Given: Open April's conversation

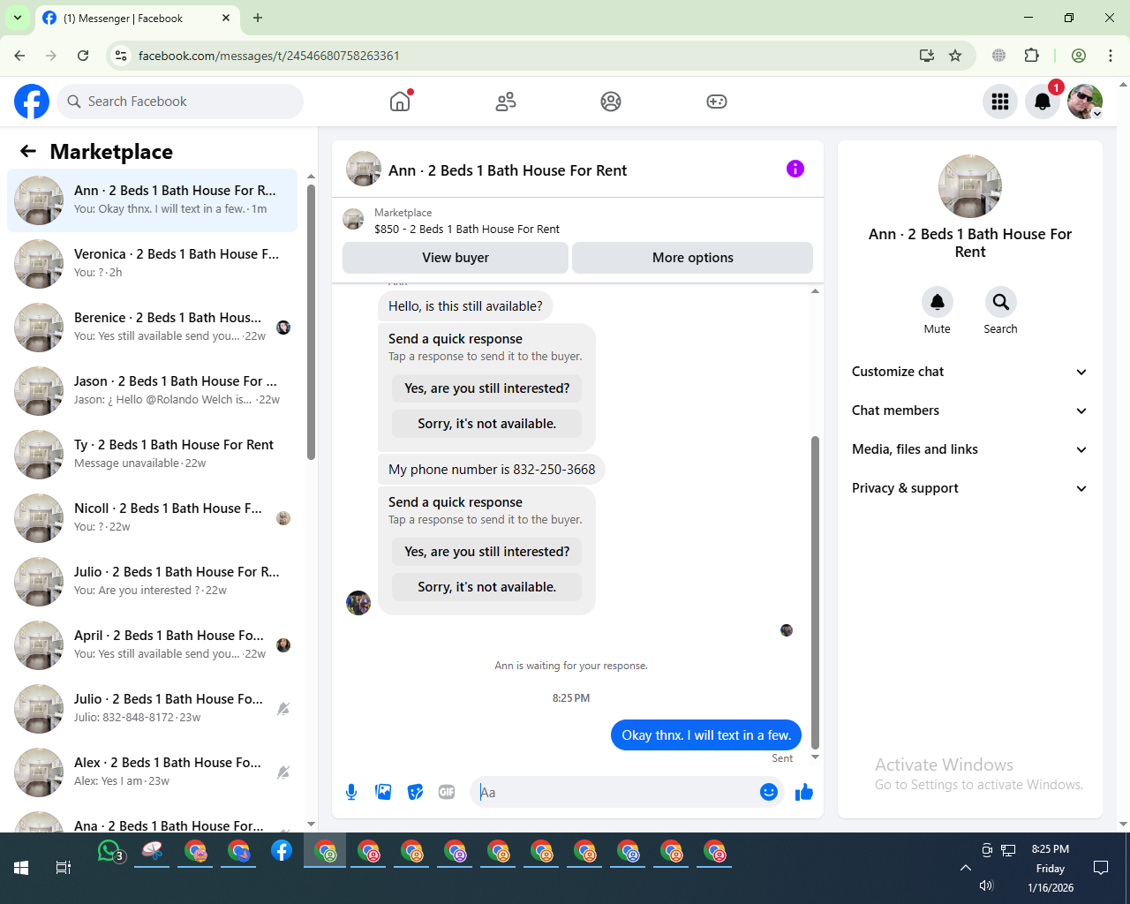Looking at the screenshot, I should 153,645.
